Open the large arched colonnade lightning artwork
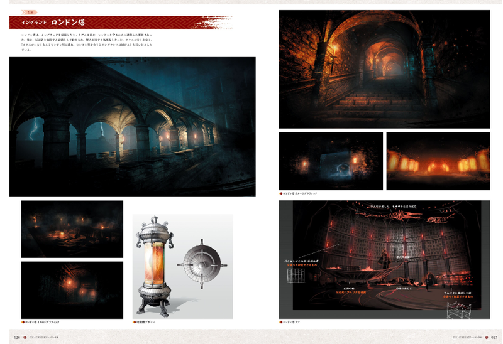This screenshot has height=344, width=503. coord(133,127)
